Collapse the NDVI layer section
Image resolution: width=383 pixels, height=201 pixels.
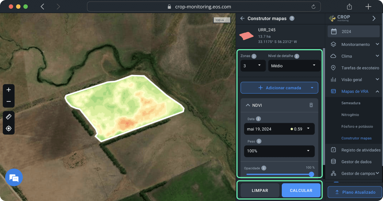tap(248, 105)
